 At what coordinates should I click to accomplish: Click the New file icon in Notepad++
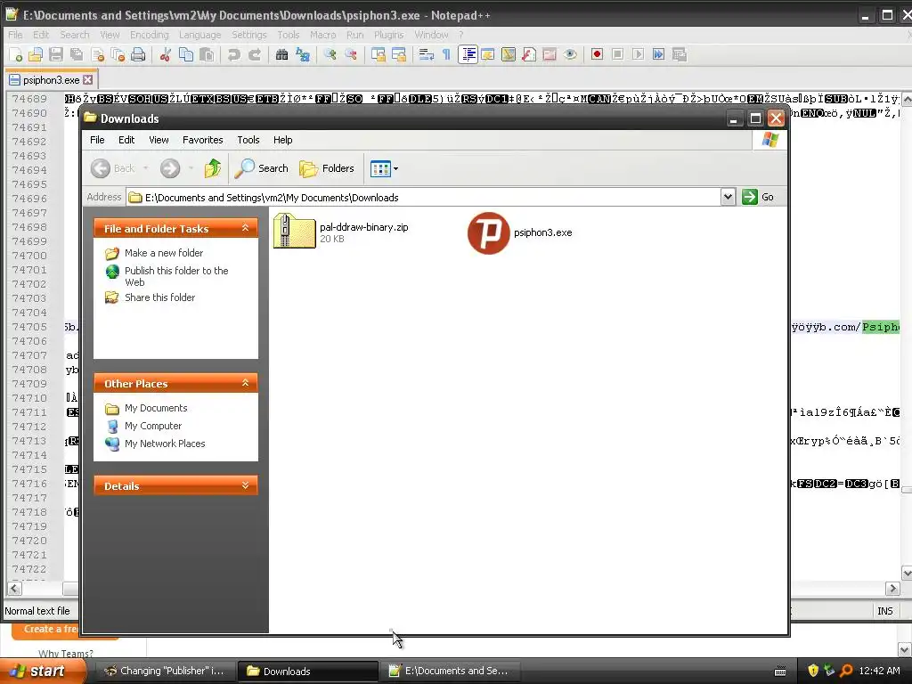pyautogui.click(x=16, y=54)
